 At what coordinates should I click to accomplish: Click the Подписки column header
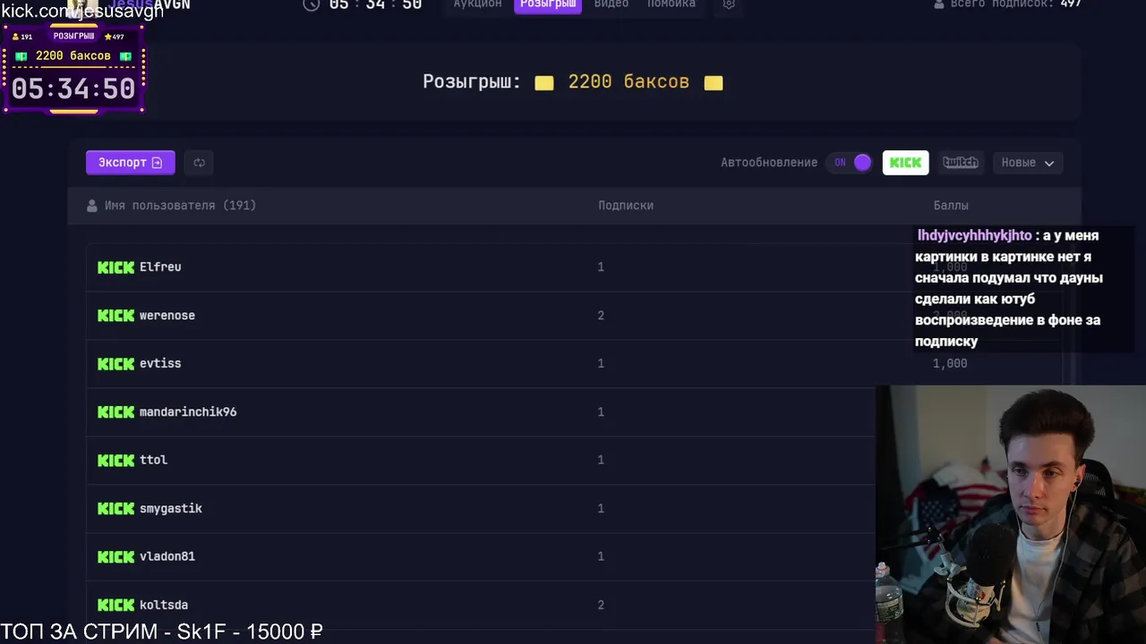[626, 206]
